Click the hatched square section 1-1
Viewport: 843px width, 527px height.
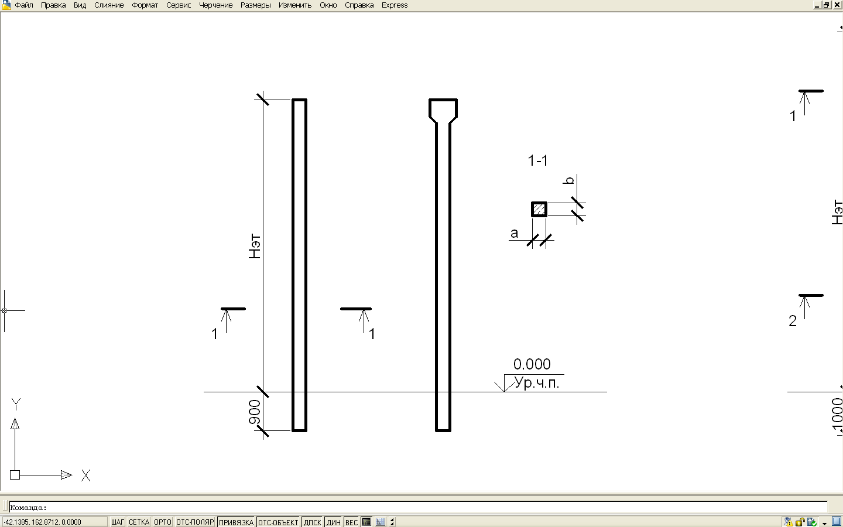click(x=539, y=209)
